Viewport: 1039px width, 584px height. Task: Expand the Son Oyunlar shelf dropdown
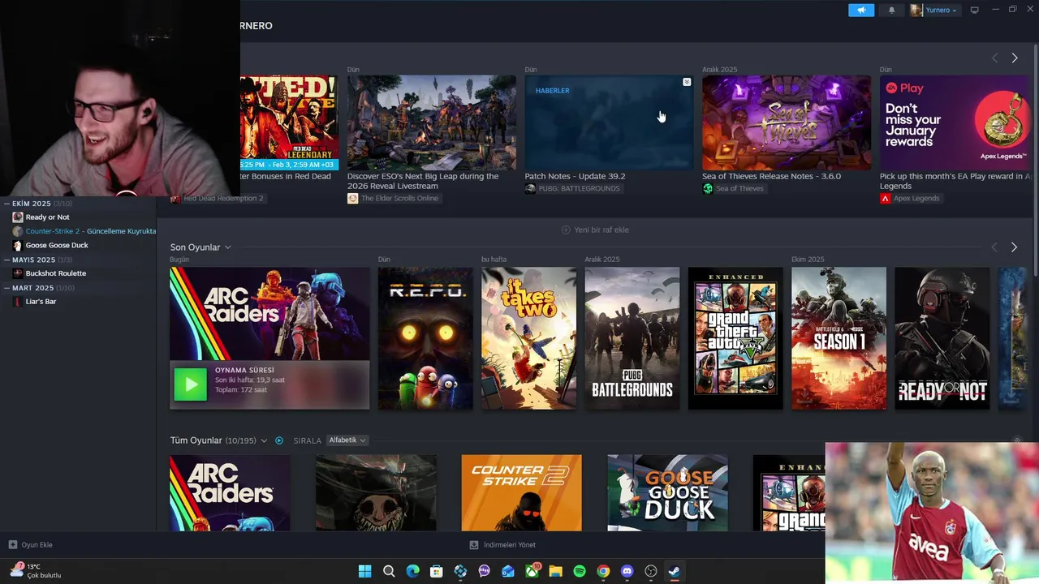pos(227,247)
